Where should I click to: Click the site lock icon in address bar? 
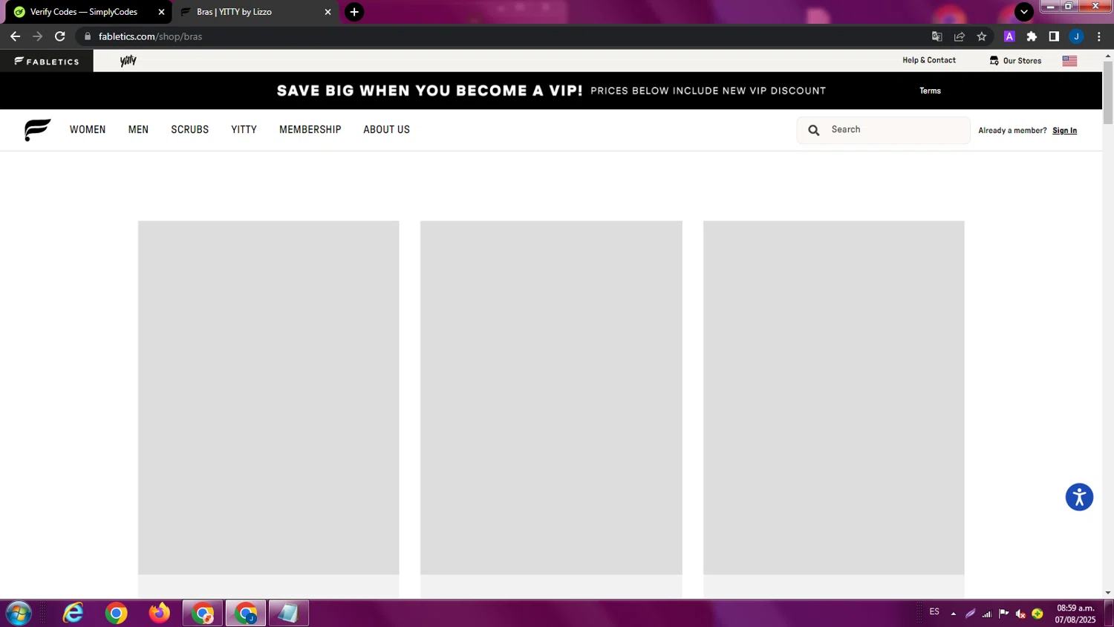point(88,36)
